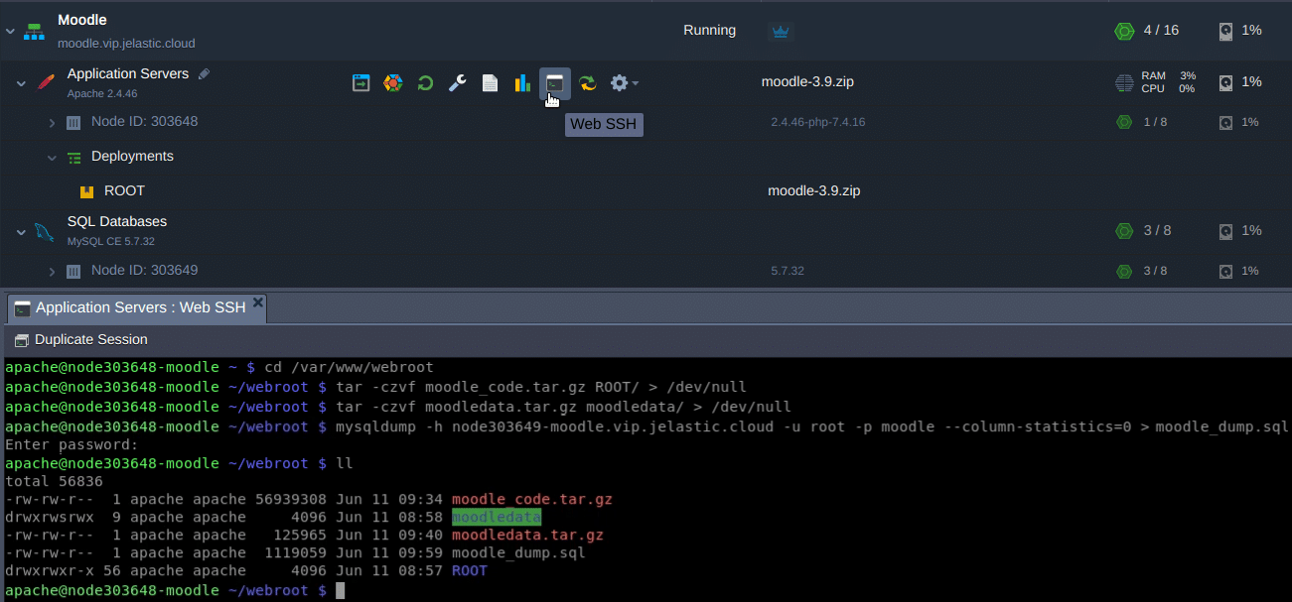Click the Application Servers feather icon

[45, 82]
